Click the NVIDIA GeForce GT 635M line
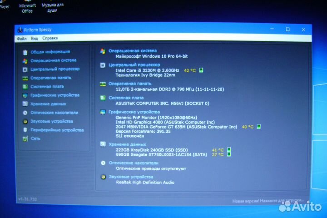 point(176,127)
